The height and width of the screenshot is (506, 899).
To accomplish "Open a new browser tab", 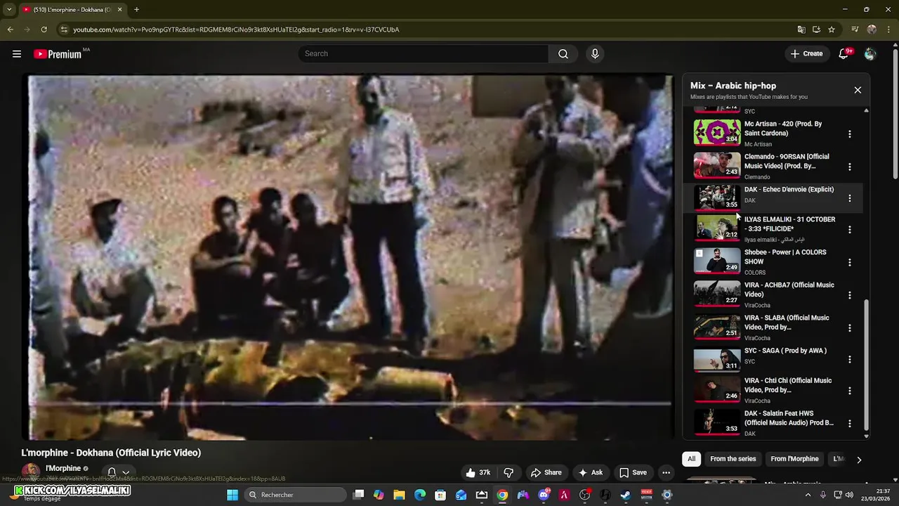I will (x=136, y=10).
